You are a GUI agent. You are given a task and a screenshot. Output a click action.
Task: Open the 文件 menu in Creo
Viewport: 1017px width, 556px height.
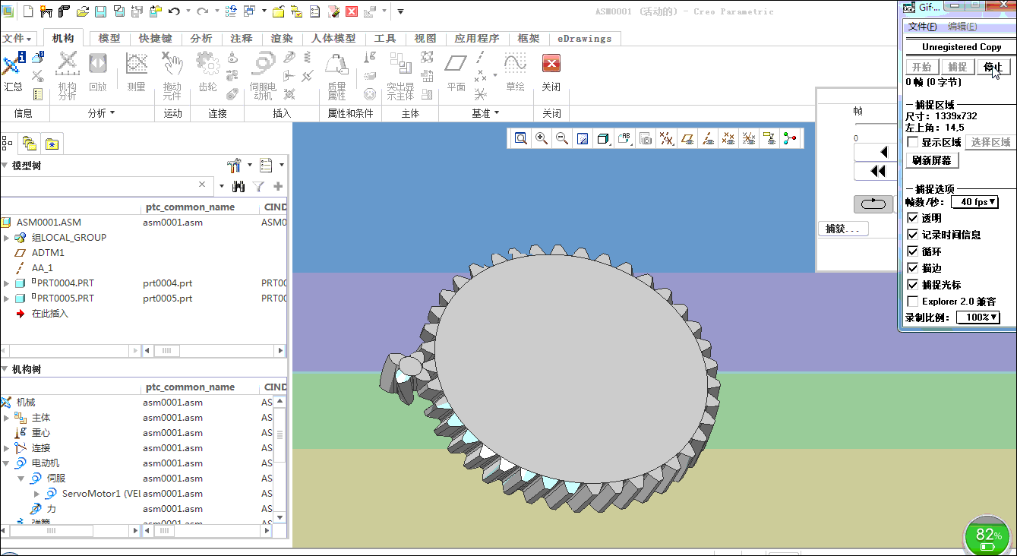(17, 39)
